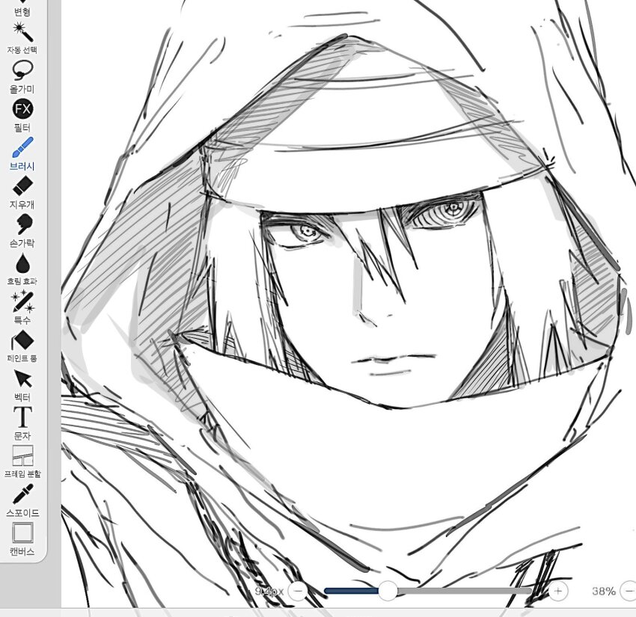Open the 필터 FX filter tool

click(x=22, y=114)
